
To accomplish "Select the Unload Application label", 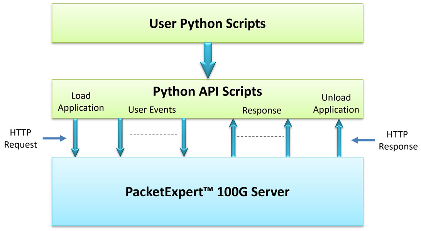I will pyautogui.click(x=336, y=104).
